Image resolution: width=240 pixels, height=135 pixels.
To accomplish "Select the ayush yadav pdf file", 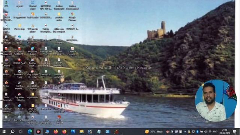I will [x=6, y=51].
